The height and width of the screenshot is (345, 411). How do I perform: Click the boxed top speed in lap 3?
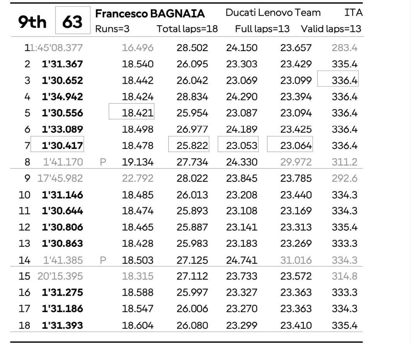(345, 80)
